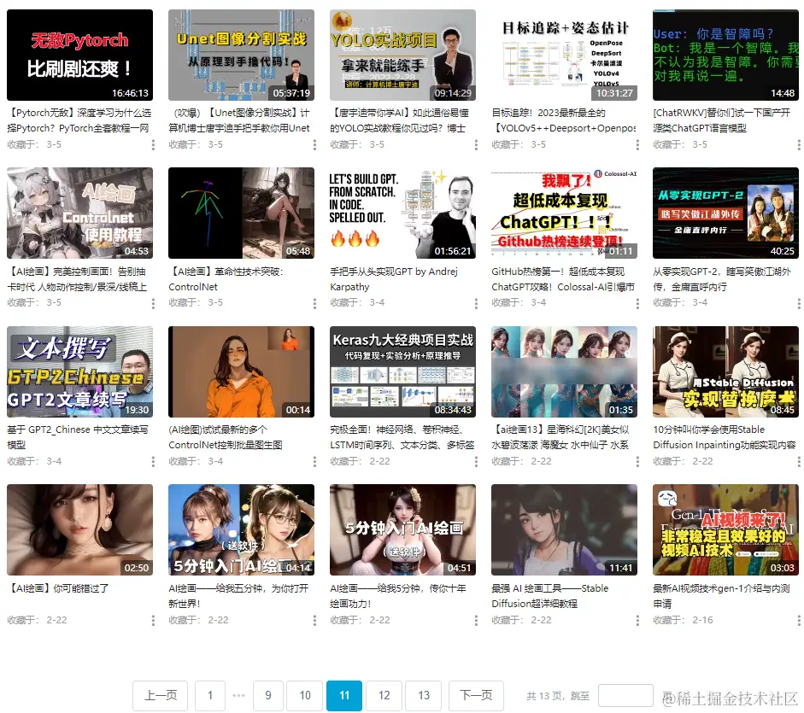Open the Let's Build GPT thumbnail
Screen dimensions: 804x713
pos(402,213)
